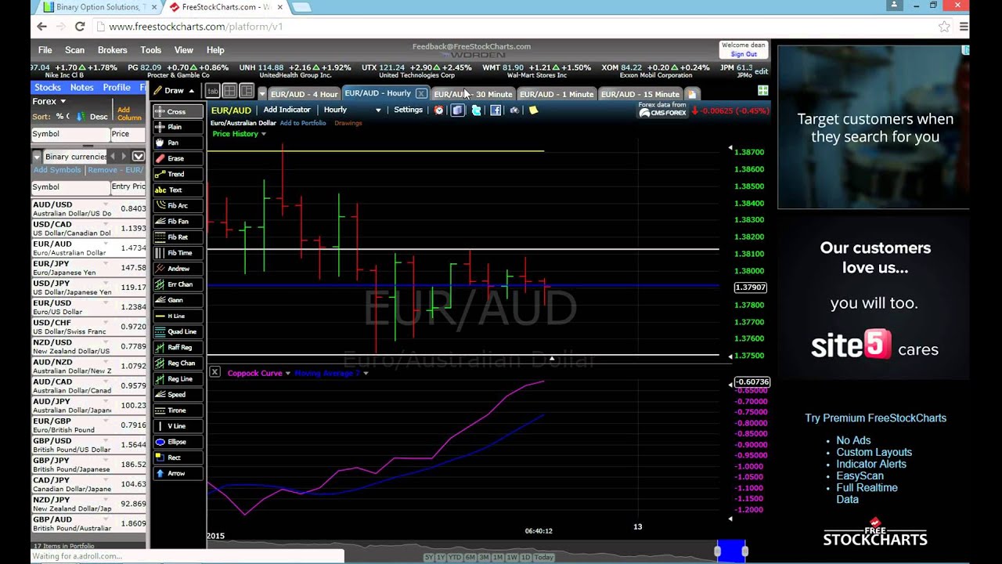Open the yellow sticky note icon

(x=533, y=110)
